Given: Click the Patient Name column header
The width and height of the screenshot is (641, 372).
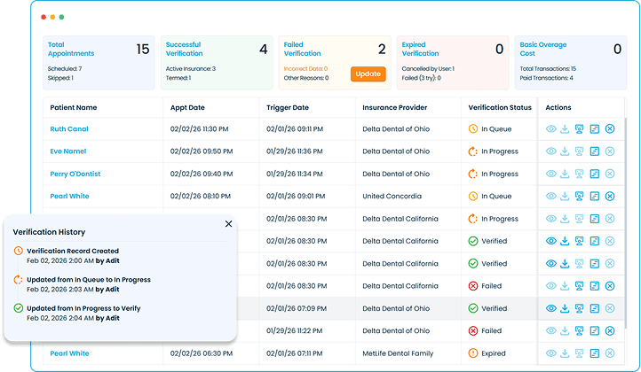Looking at the screenshot, I should tap(74, 107).
